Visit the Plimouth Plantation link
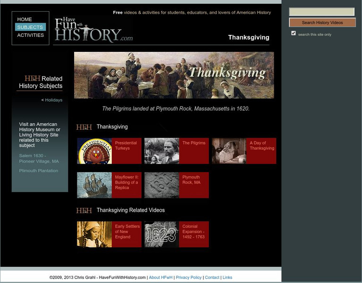Screen dimensions: 362x283 click(x=39, y=171)
